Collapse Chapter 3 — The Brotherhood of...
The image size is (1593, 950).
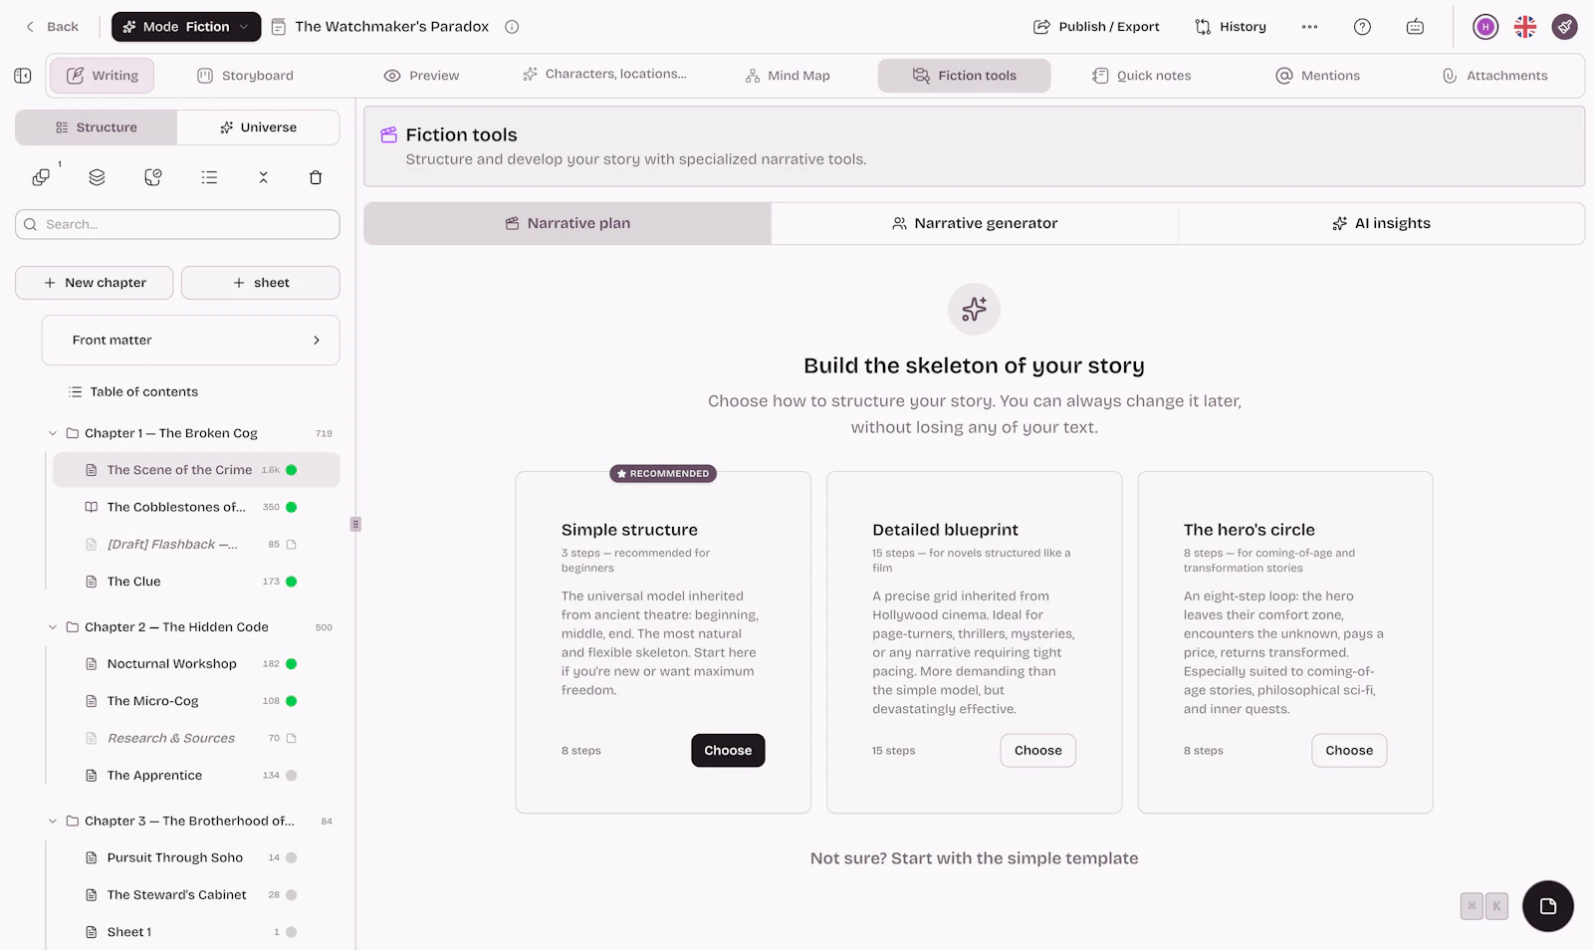(53, 822)
